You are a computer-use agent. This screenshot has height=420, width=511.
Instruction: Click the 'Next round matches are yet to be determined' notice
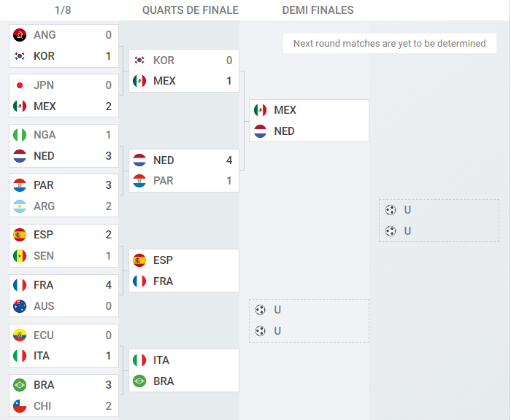pyautogui.click(x=389, y=43)
